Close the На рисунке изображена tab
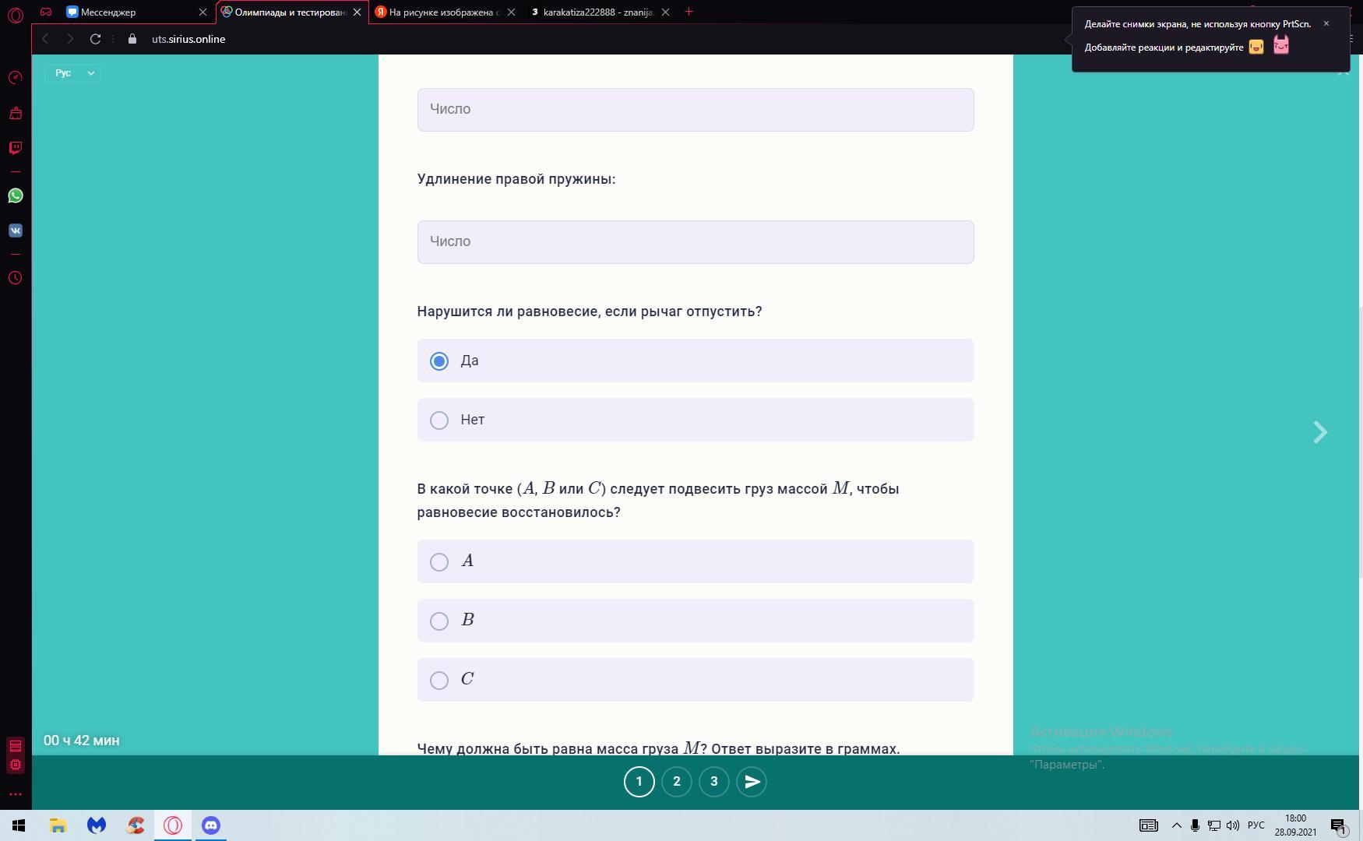 point(512,12)
